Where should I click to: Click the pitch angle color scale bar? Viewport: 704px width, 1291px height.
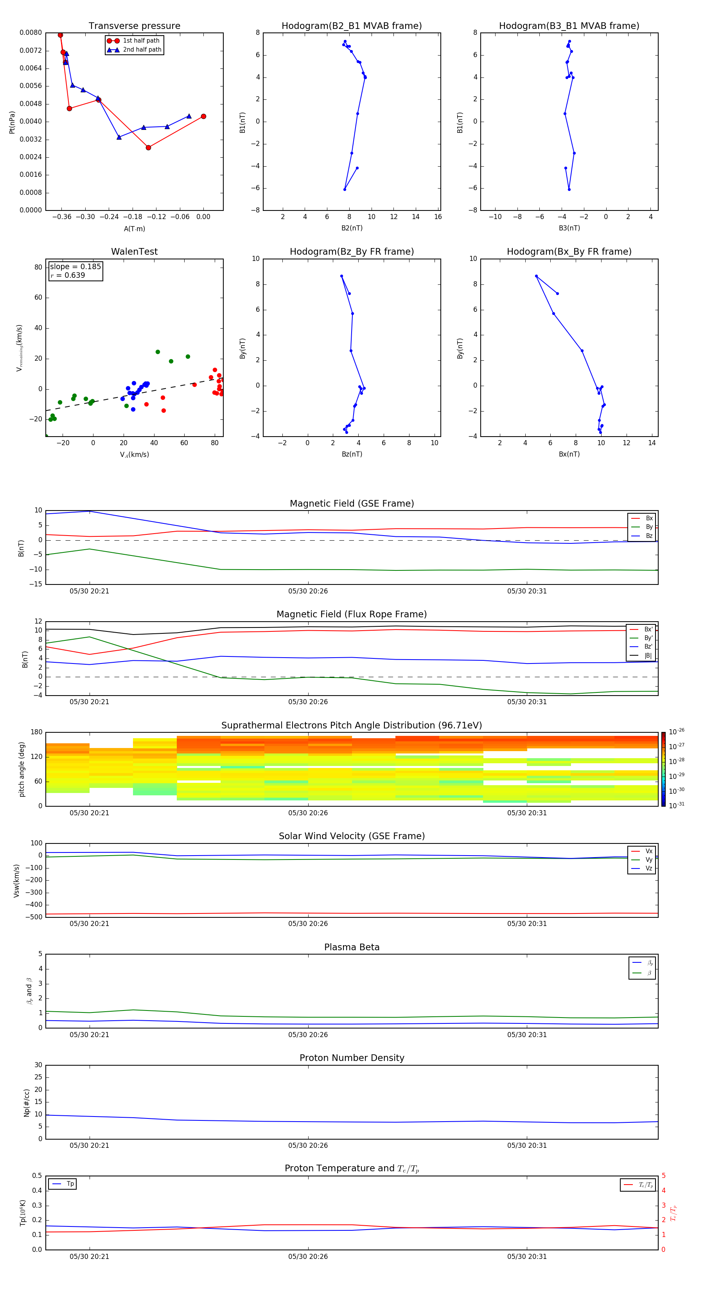(663, 769)
